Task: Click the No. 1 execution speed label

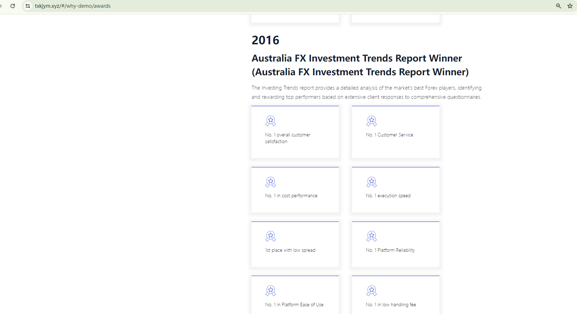Action: pyautogui.click(x=388, y=196)
